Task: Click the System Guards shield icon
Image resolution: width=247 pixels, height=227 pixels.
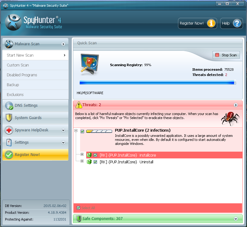Action: pyautogui.click(x=9, y=118)
